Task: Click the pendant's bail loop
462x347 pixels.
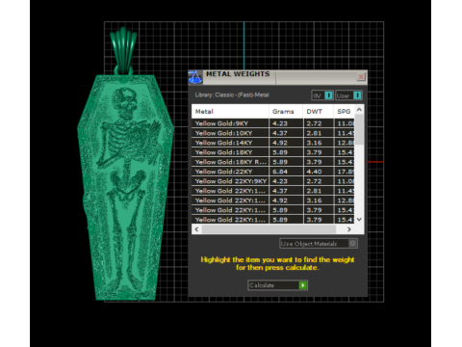Action: 123,51
